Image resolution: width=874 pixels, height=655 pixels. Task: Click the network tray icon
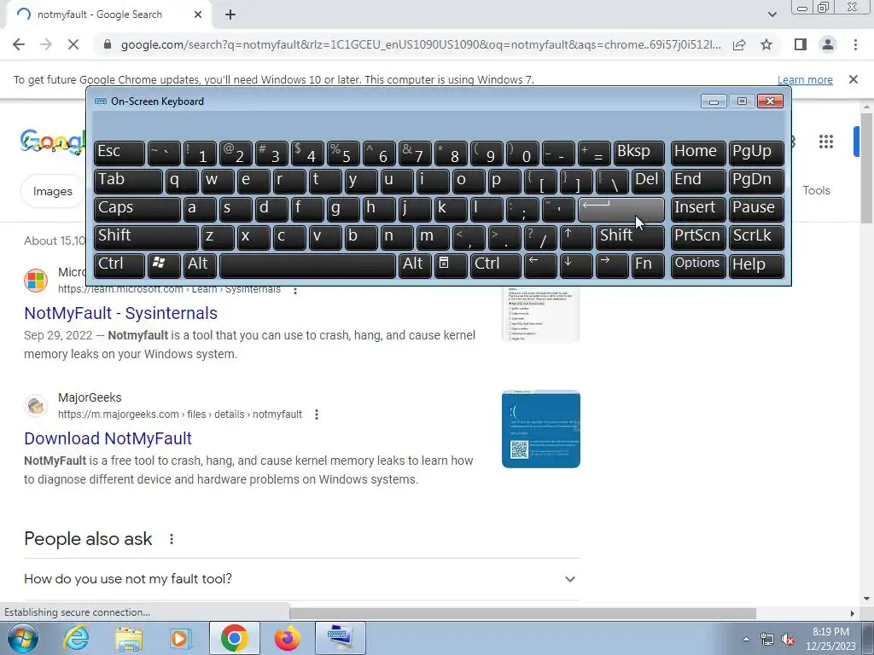tap(767, 640)
